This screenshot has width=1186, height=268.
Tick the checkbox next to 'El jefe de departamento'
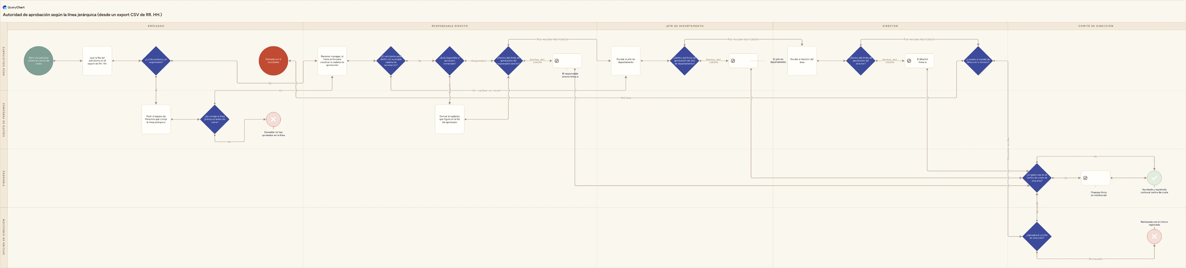tap(733, 61)
